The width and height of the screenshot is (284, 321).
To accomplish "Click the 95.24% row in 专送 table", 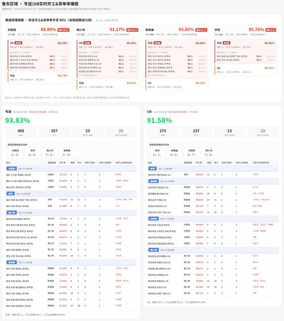I will tap(71, 306).
